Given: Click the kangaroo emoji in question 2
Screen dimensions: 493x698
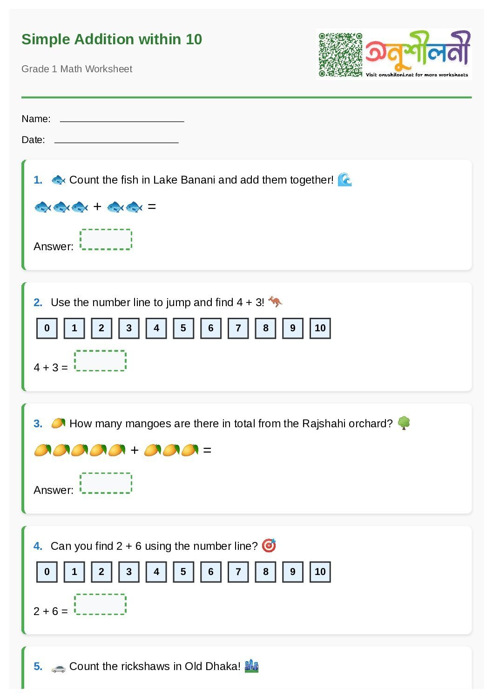Looking at the screenshot, I should pos(275,302).
